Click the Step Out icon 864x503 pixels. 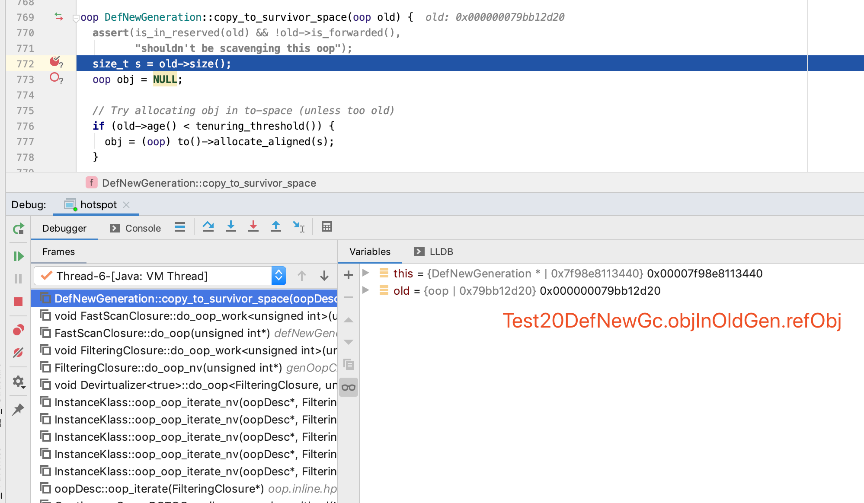click(x=276, y=227)
